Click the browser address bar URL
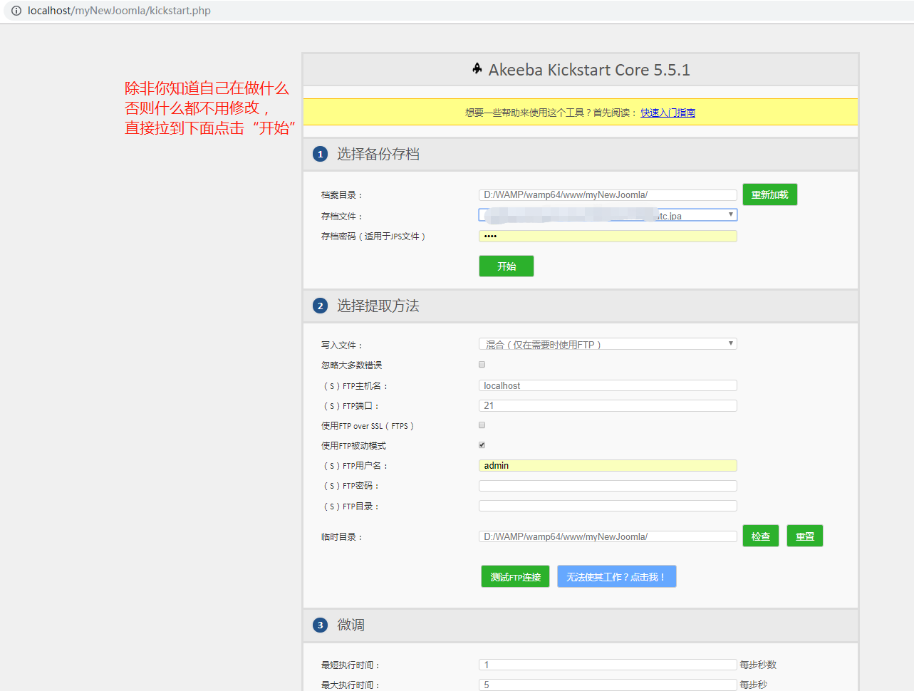The height and width of the screenshot is (691, 914). coord(119,11)
